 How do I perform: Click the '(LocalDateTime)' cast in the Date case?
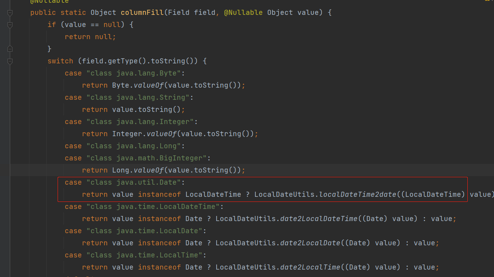(432, 194)
